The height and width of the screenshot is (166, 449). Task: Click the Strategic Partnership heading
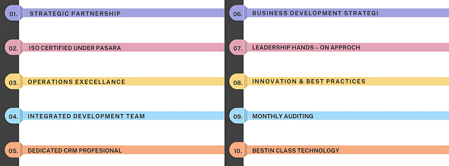pos(75,13)
